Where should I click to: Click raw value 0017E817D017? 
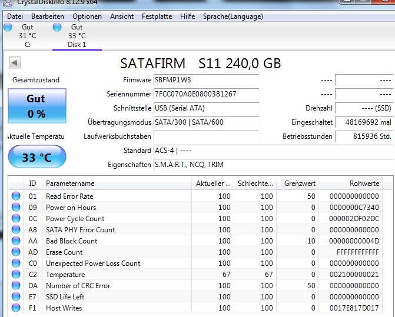click(x=354, y=308)
